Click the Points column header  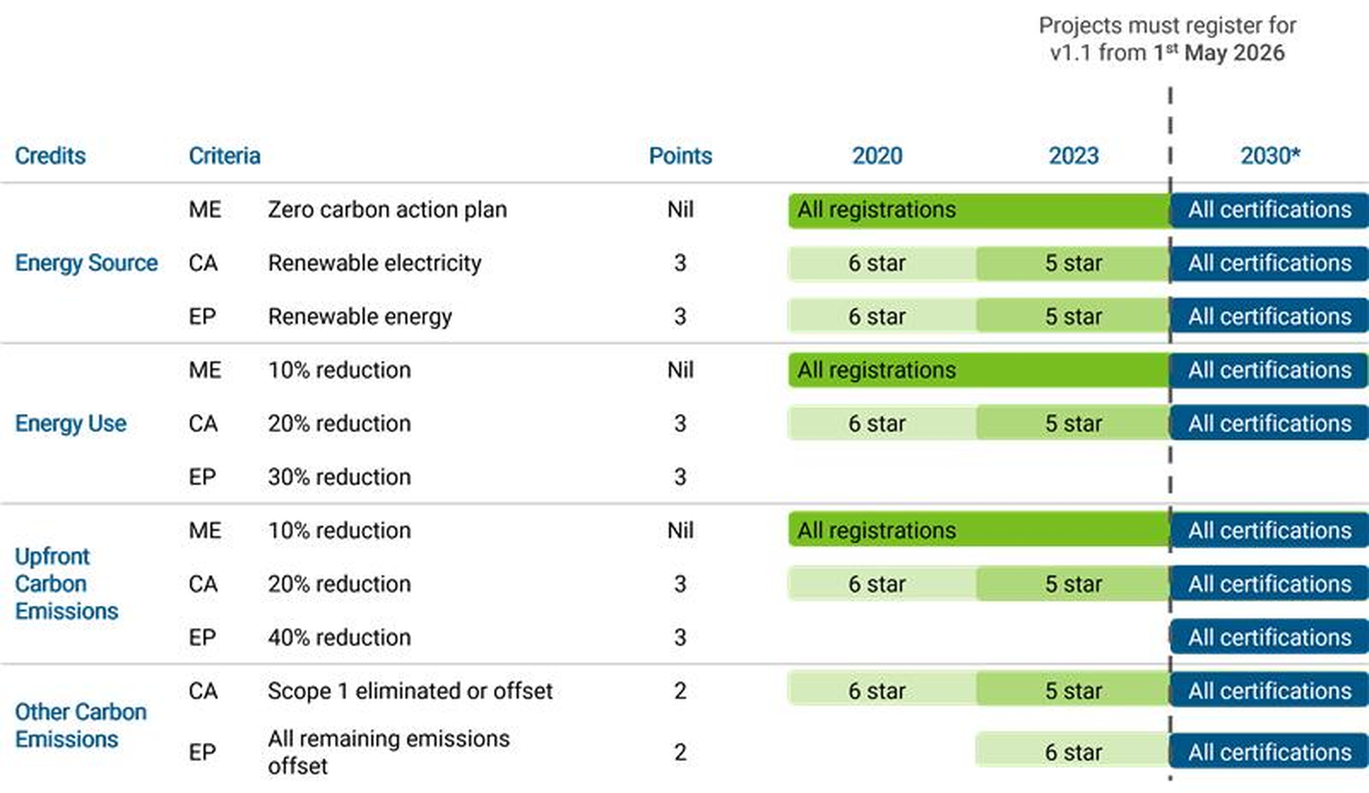tap(680, 156)
